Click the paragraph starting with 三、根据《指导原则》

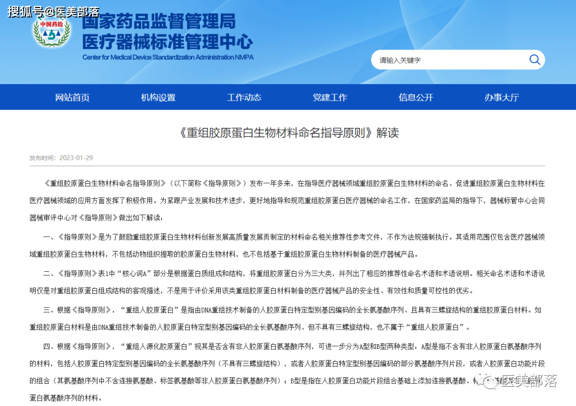tap(288, 318)
